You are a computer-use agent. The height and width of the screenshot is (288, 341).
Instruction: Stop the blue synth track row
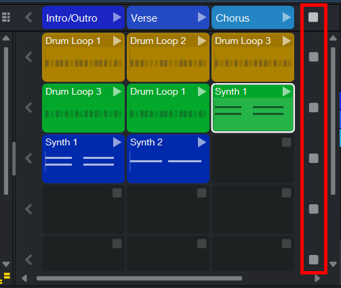point(314,158)
